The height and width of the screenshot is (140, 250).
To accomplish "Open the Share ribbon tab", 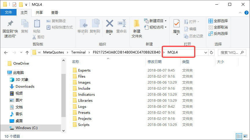I will coord(39,13).
